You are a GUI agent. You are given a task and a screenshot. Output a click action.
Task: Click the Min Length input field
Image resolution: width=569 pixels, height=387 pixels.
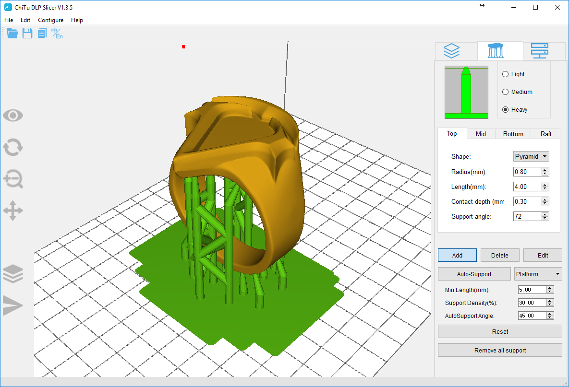533,290
